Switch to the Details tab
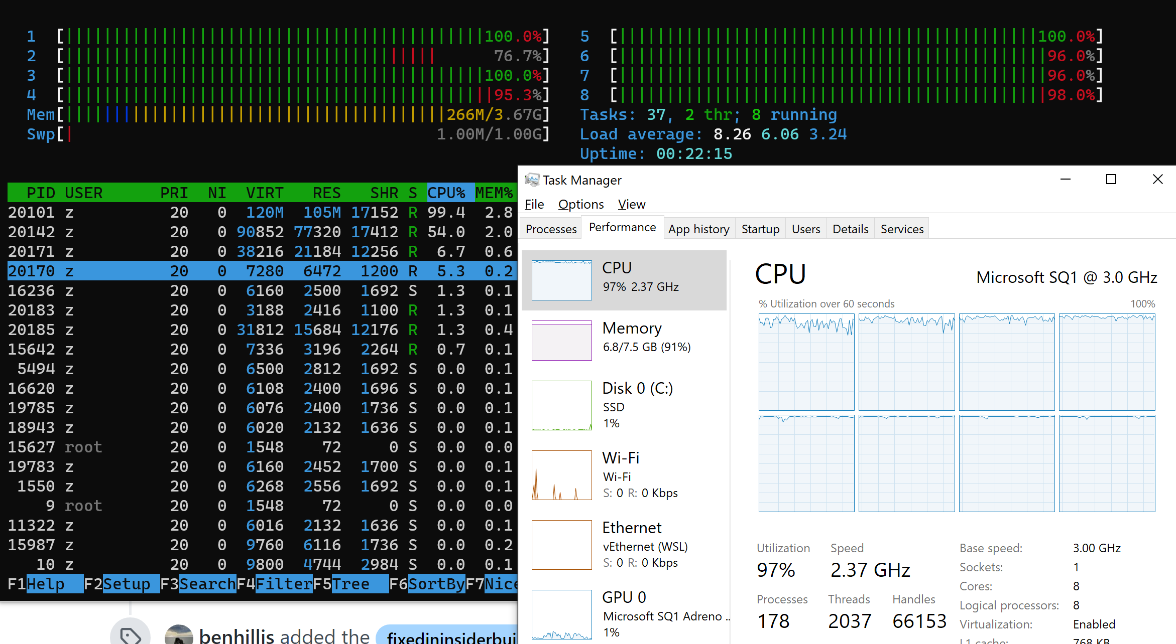1176x644 pixels. 850,229
